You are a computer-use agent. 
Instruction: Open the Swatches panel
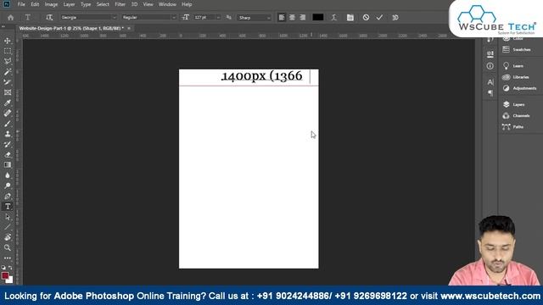pyautogui.click(x=517, y=50)
